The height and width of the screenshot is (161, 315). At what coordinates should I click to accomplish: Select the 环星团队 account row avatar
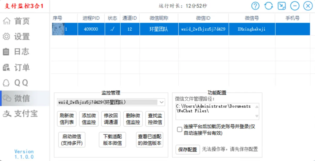coord(58,29)
